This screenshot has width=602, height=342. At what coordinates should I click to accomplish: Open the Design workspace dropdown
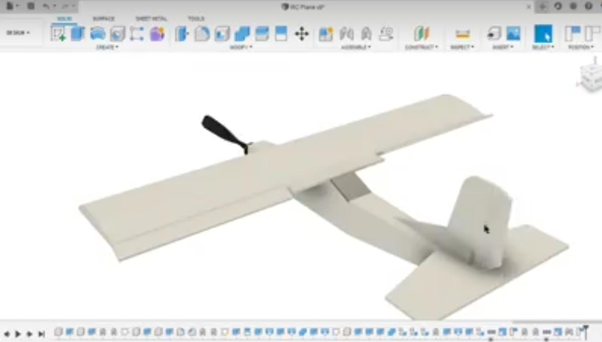point(18,33)
